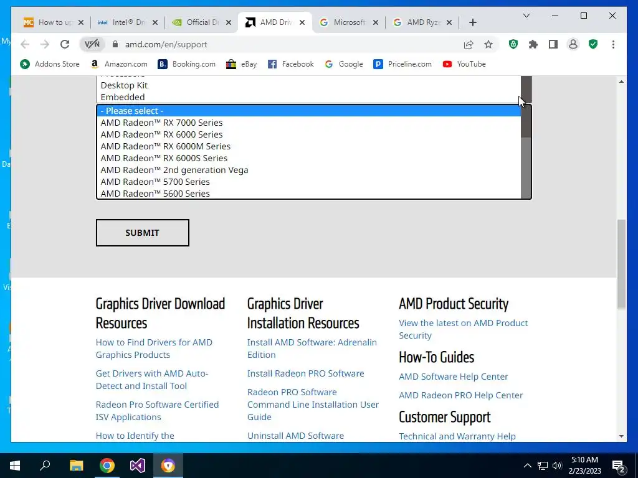Close the 'How to up' tab
Image resolution: width=638 pixels, height=478 pixels.
point(81,22)
